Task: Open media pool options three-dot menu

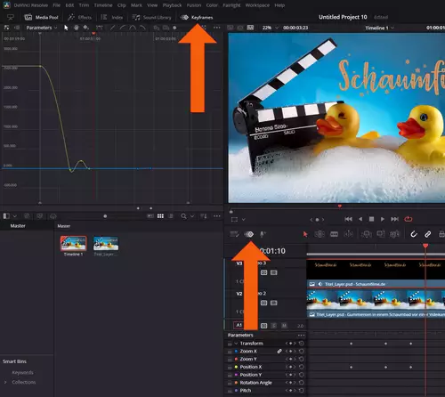Action: click(x=217, y=216)
